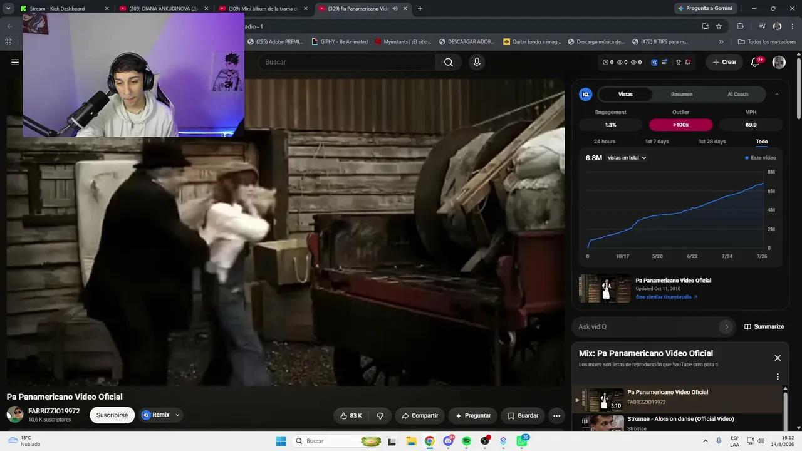Bookmark this page with the star icon
This screenshot has width=802, height=451.
(719, 26)
